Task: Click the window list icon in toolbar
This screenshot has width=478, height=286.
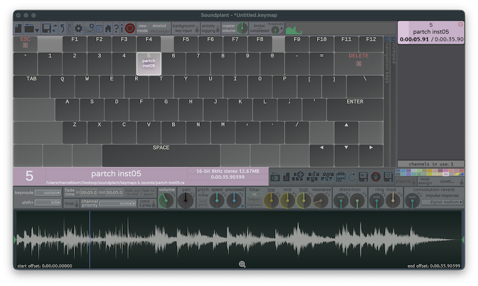Action: click(x=99, y=29)
